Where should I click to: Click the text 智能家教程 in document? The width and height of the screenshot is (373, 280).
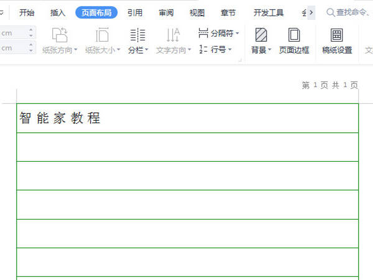60,118
